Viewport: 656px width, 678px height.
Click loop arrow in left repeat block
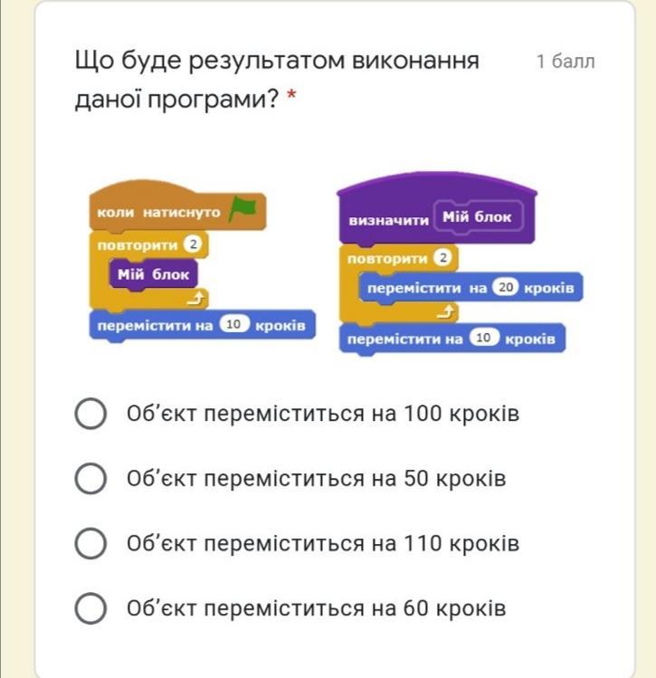(198, 296)
